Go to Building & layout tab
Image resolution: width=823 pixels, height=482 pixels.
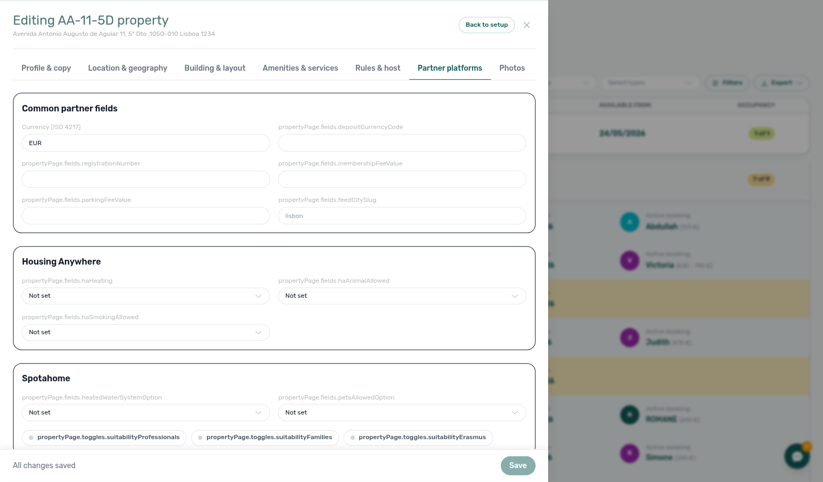(215, 68)
